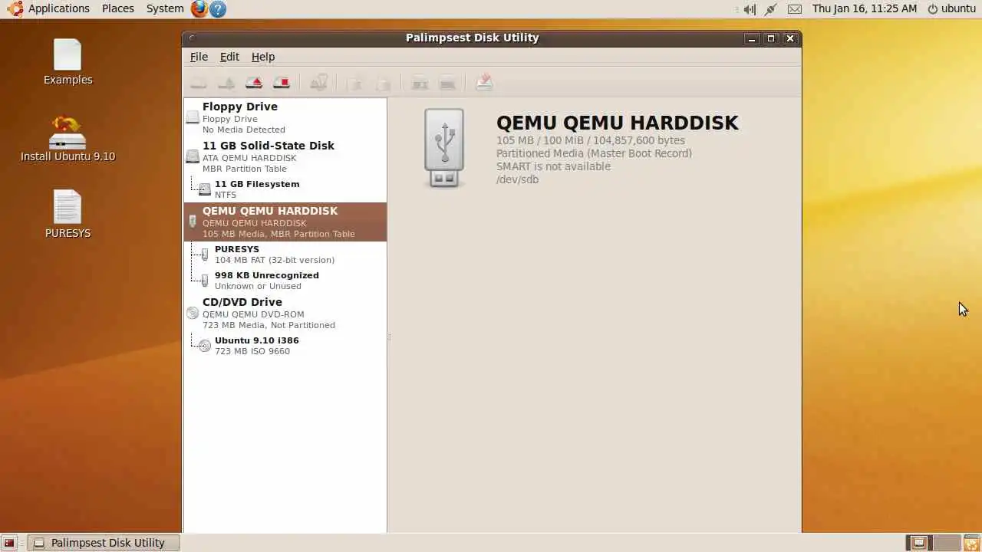The width and height of the screenshot is (982, 552).
Task: Open the Examples desktop icon
Action: click(68, 62)
